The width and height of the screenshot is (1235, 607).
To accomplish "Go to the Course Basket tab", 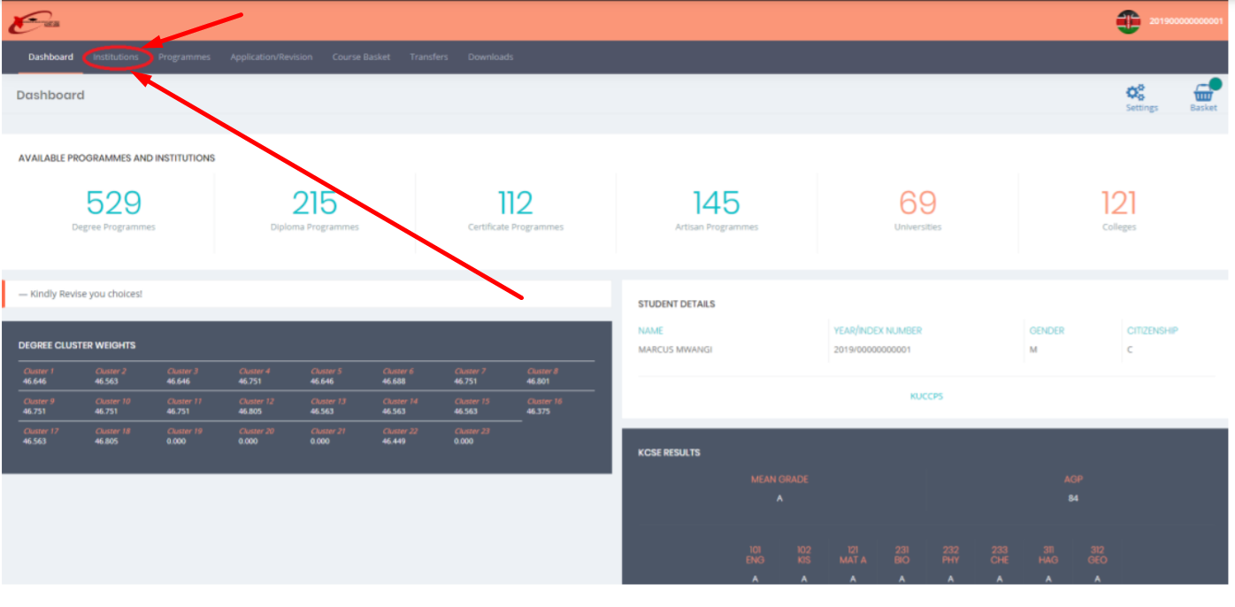I will tap(361, 58).
